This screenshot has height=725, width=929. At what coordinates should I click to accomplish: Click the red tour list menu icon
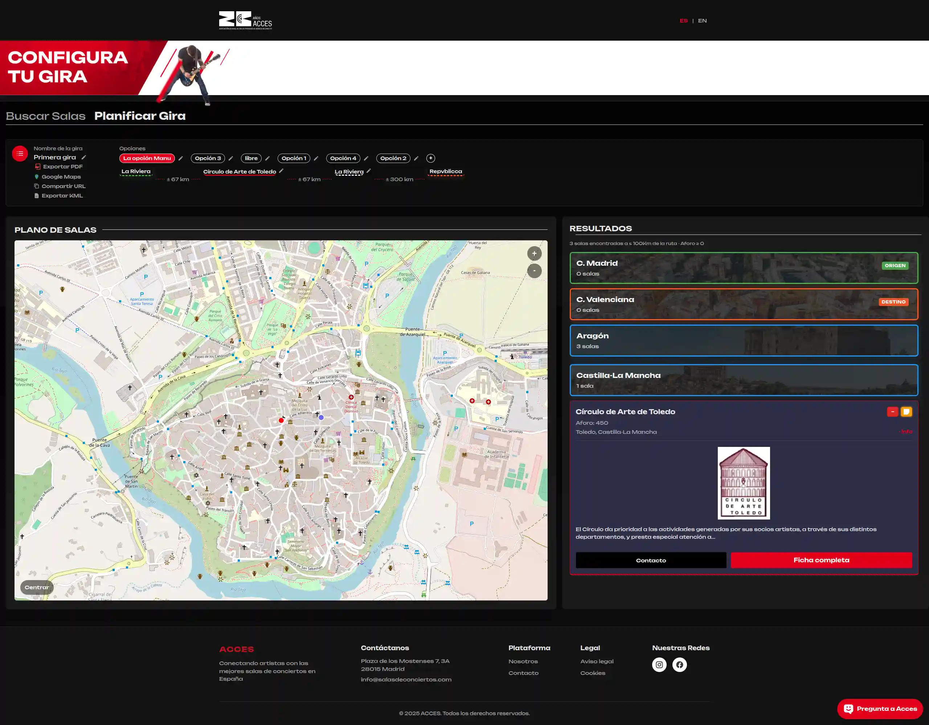(20, 154)
